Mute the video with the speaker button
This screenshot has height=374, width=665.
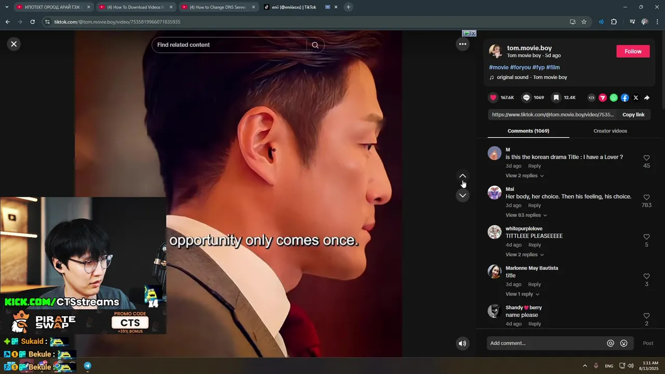pyautogui.click(x=462, y=343)
